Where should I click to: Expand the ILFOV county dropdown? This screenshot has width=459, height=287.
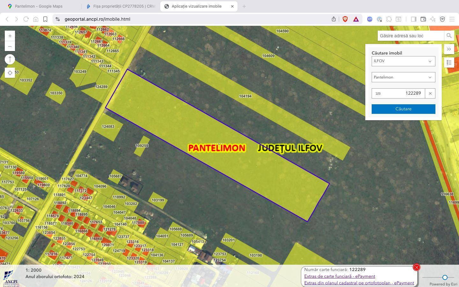(403, 61)
